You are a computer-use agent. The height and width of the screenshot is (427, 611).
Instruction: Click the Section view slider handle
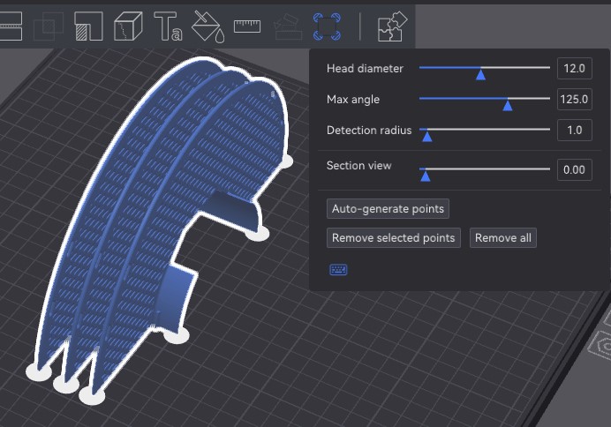(x=425, y=175)
